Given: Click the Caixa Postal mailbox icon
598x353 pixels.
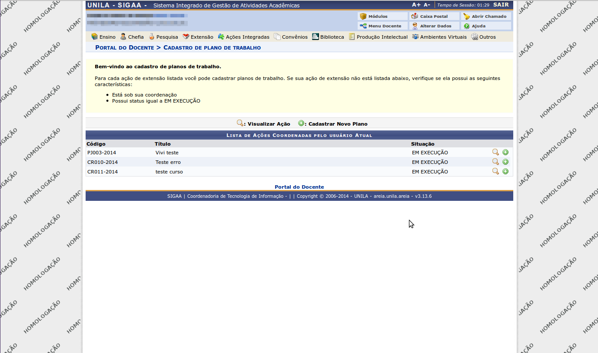Looking at the screenshot, I should coord(415,16).
